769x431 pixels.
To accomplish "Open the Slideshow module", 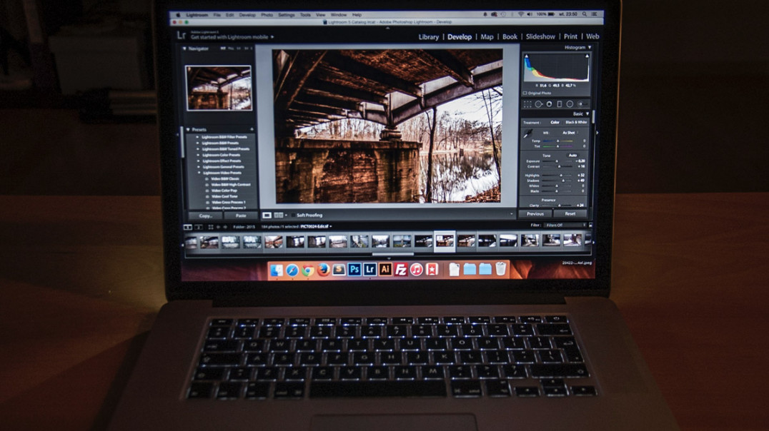I will 540,36.
